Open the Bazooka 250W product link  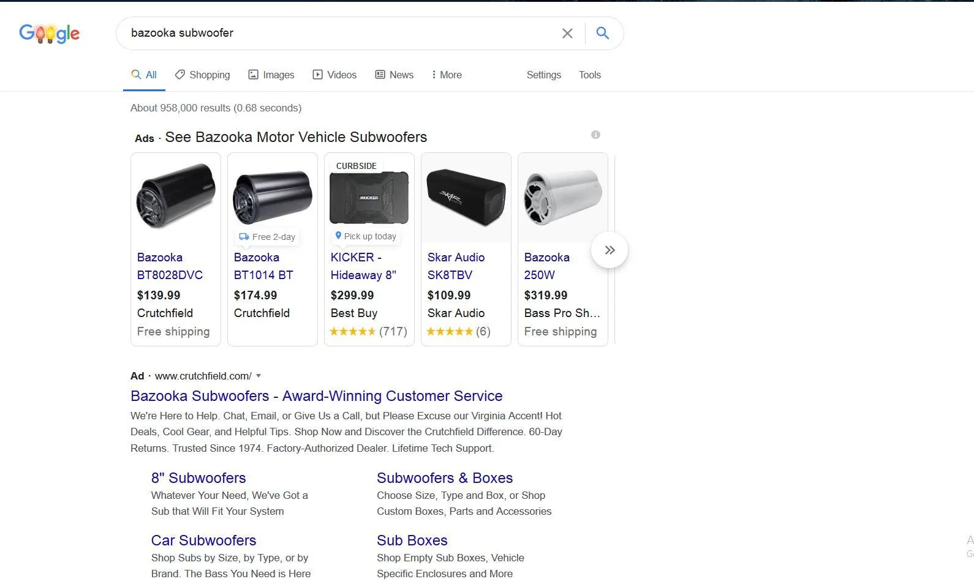(x=546, y=266)
